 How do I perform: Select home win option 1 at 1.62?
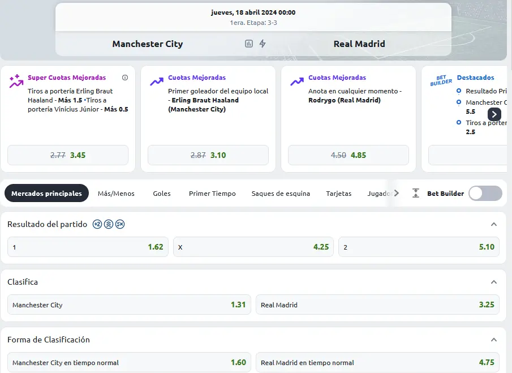[88, 247]
